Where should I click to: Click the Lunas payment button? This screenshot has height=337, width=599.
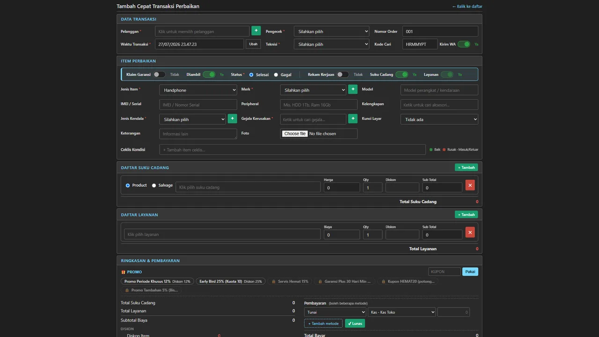point(355,323)
